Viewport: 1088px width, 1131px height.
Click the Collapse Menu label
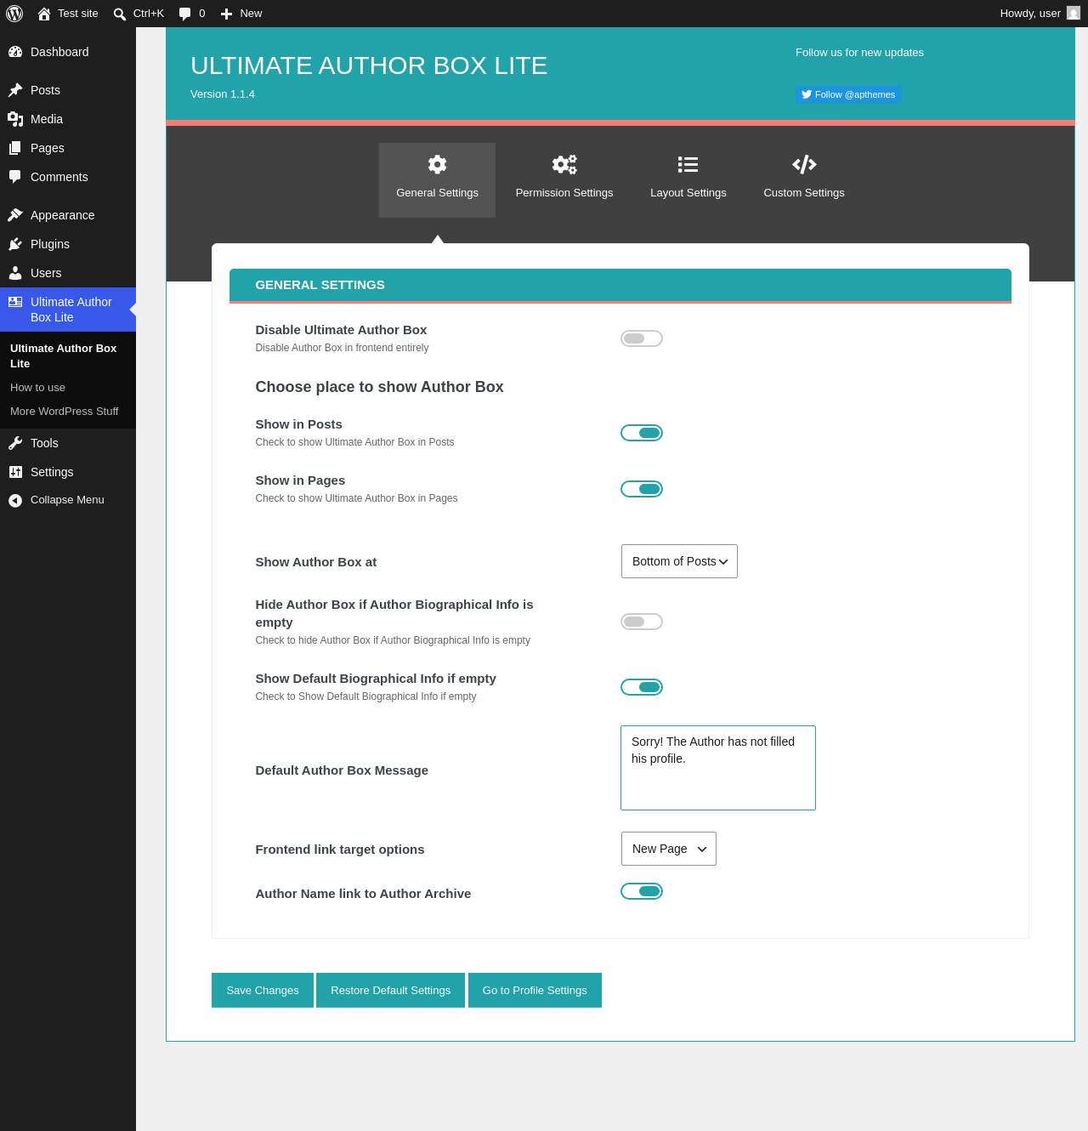pos(67,500)
